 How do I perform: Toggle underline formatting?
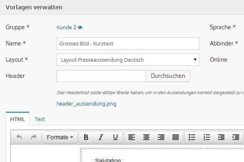(115, 137)
